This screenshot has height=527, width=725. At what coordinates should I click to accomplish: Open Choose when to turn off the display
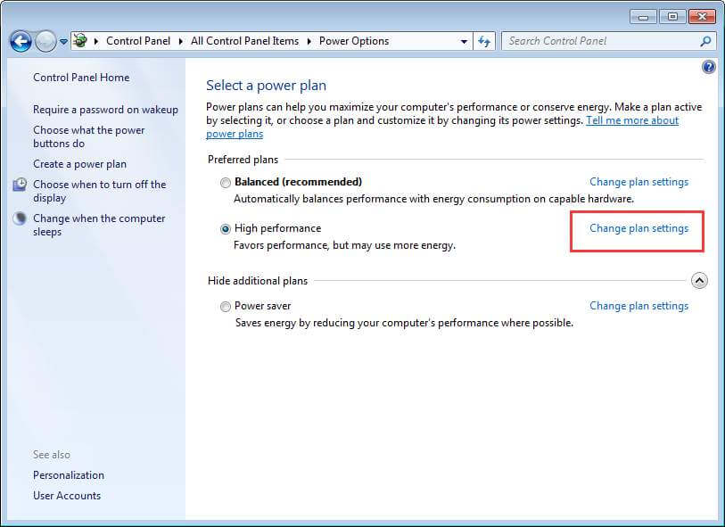[x=99, y=191]
